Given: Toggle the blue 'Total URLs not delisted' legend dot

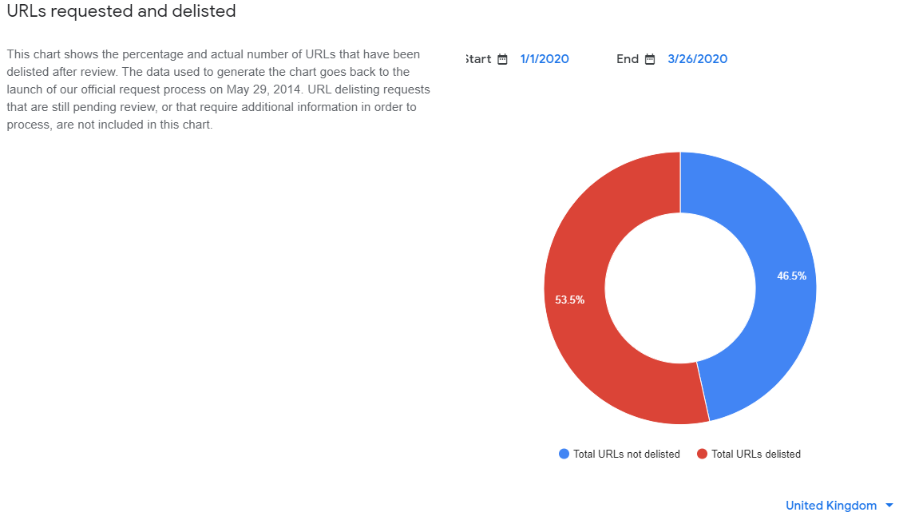Looking at the screenshot, I should [x=564, y=454].
